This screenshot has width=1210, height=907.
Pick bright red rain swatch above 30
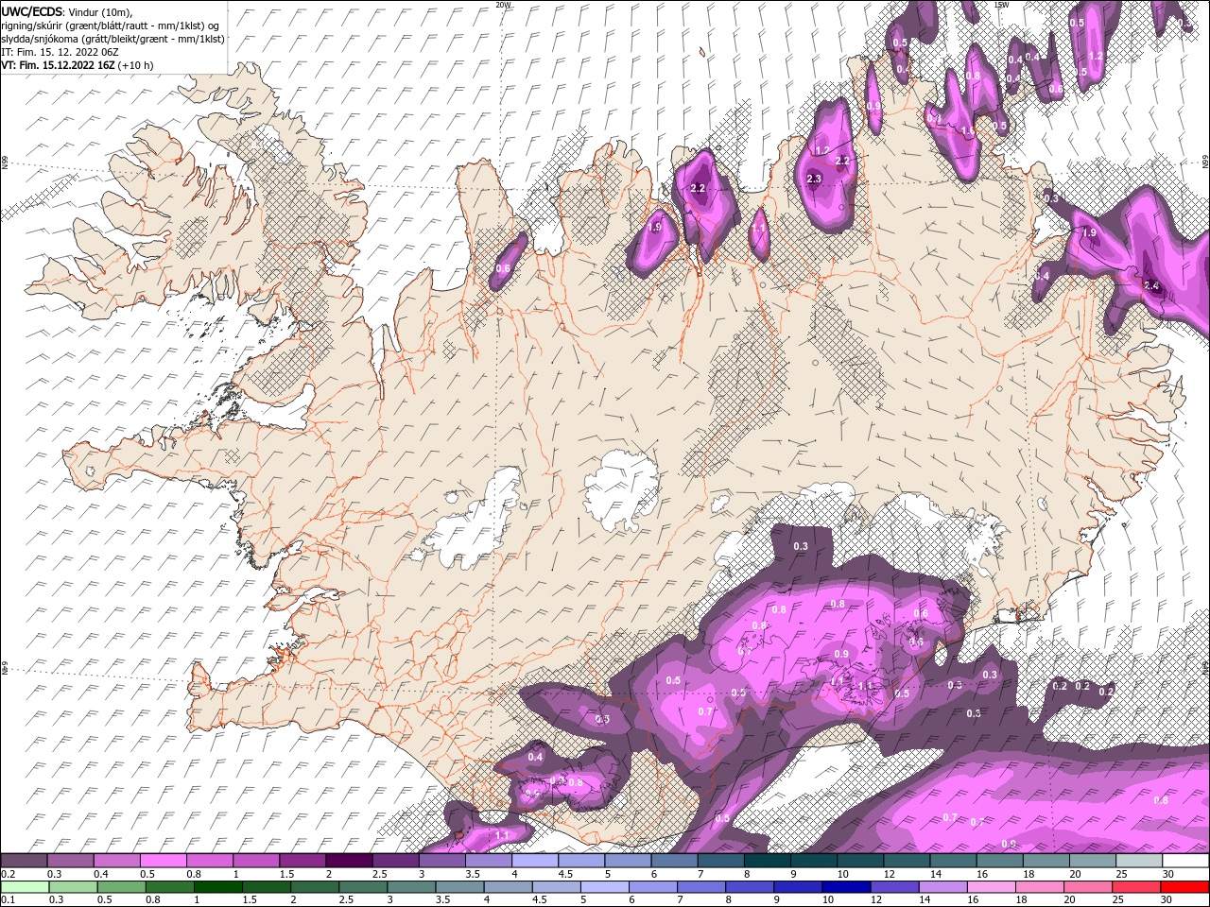pyautogui.click(x=1185, y=888)
